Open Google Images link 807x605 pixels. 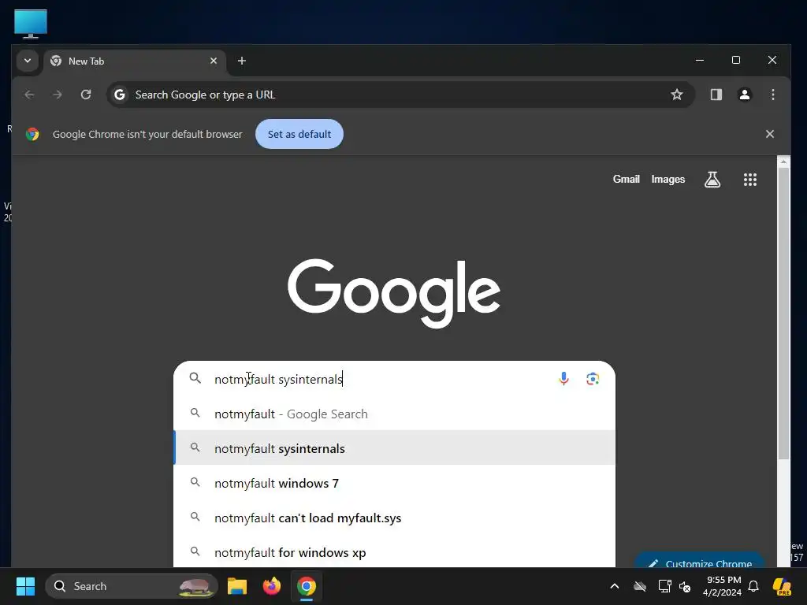[668, 179]
